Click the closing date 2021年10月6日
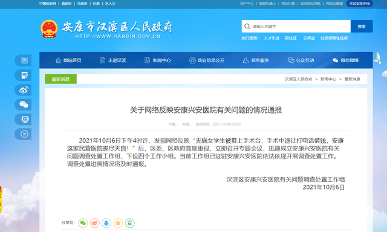The image size is (387, 232). 324,187
